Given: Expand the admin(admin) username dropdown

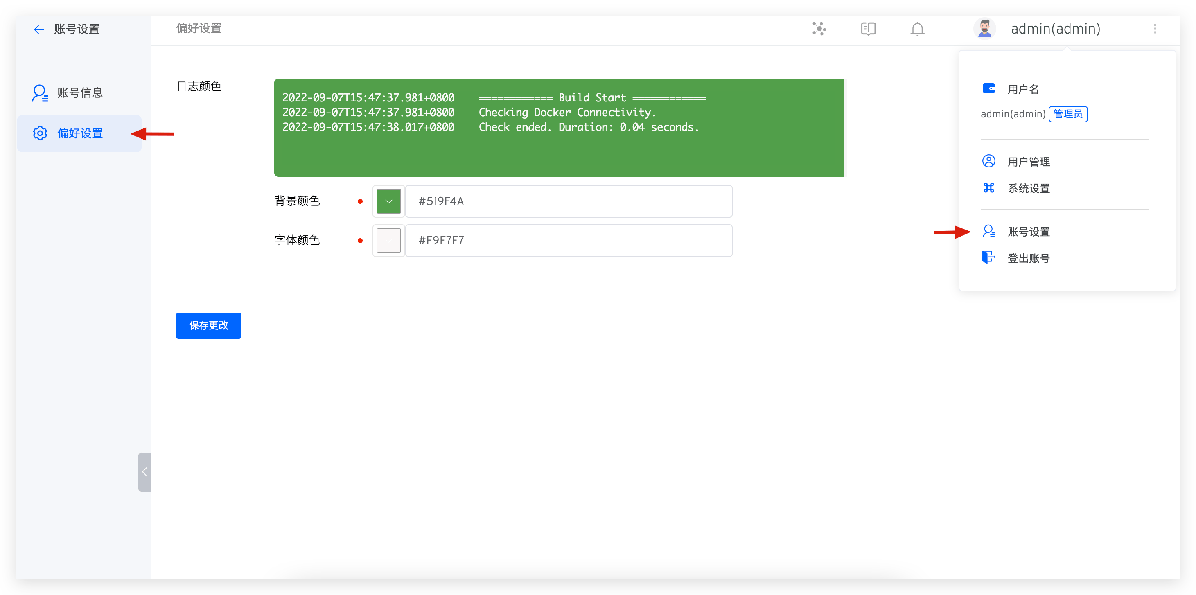Looking at the screenshot, I should coord(1055,29).
